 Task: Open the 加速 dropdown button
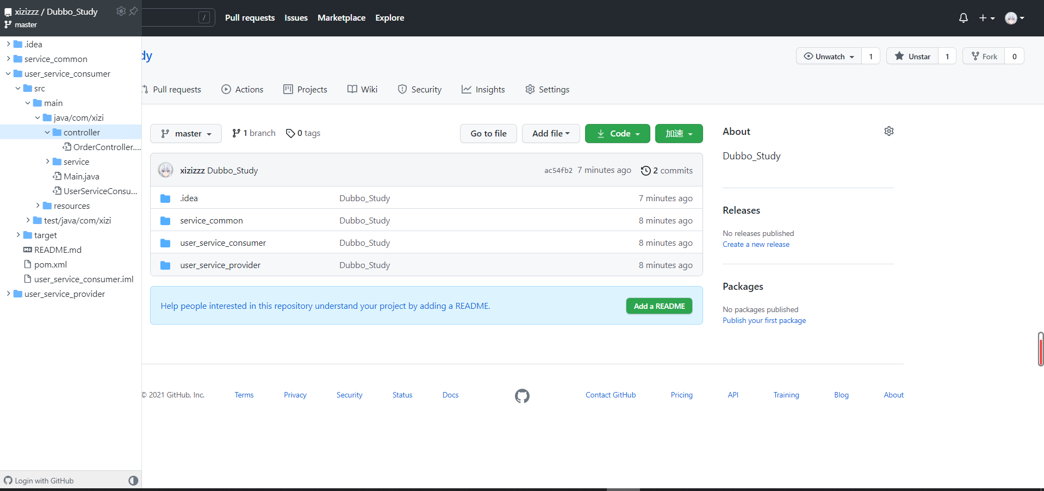pos(679,133)
